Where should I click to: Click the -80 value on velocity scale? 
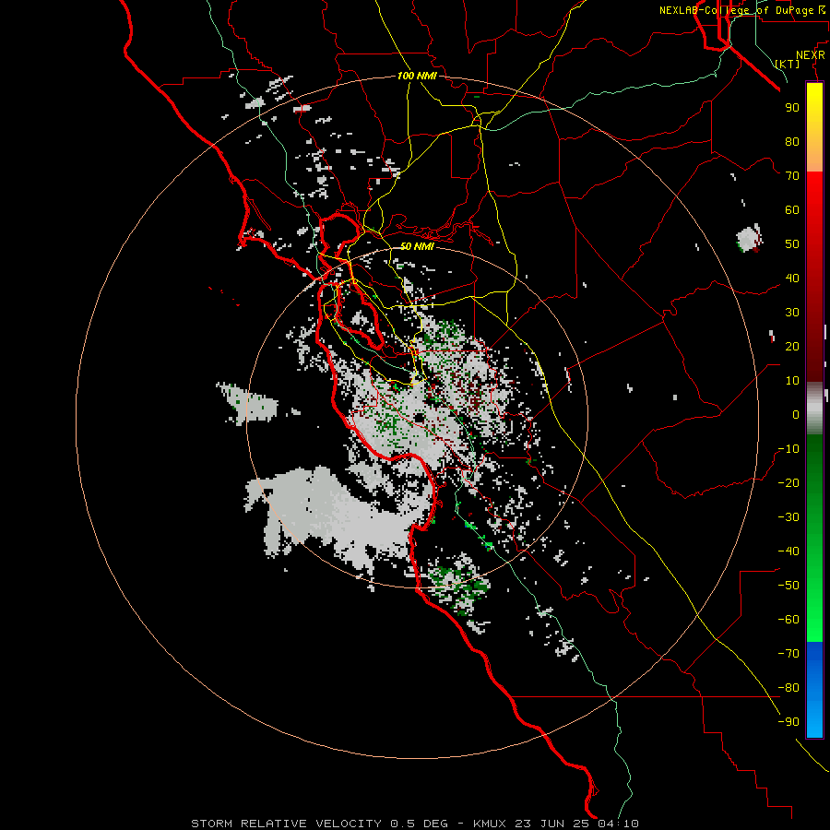click(788, 688)
